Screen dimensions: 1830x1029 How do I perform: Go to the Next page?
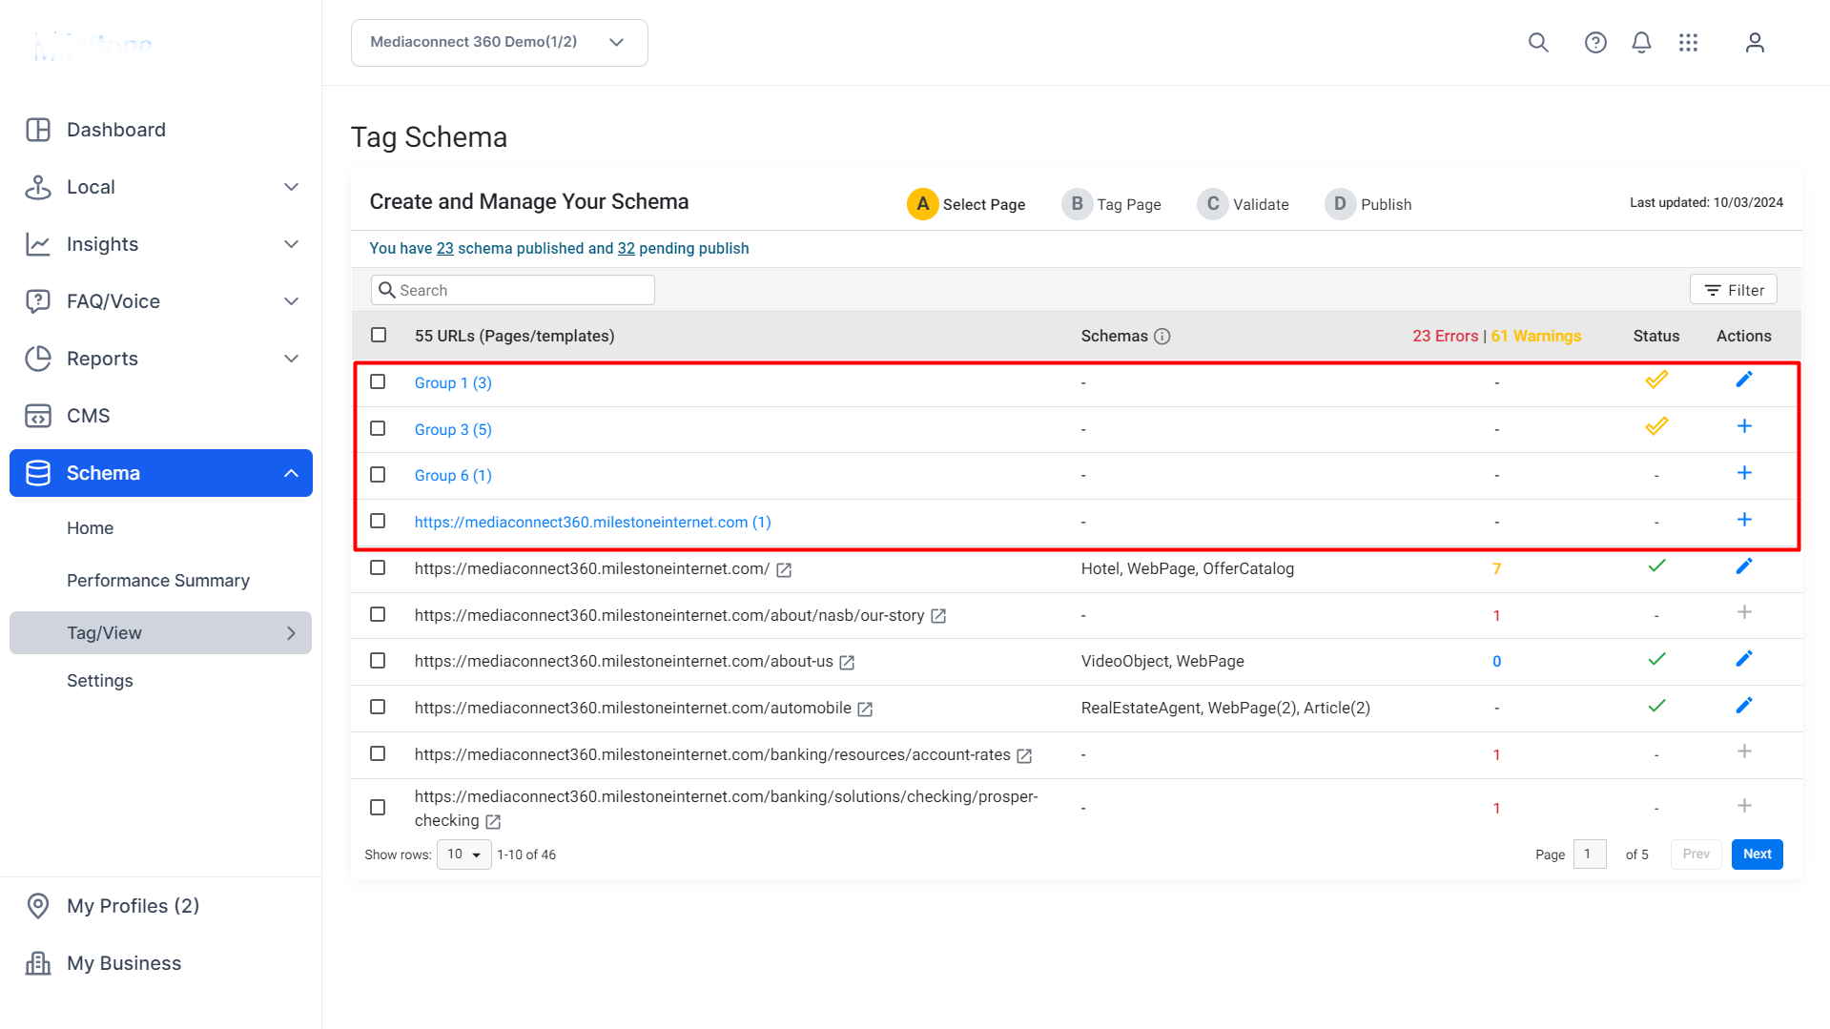point(1758,854)
